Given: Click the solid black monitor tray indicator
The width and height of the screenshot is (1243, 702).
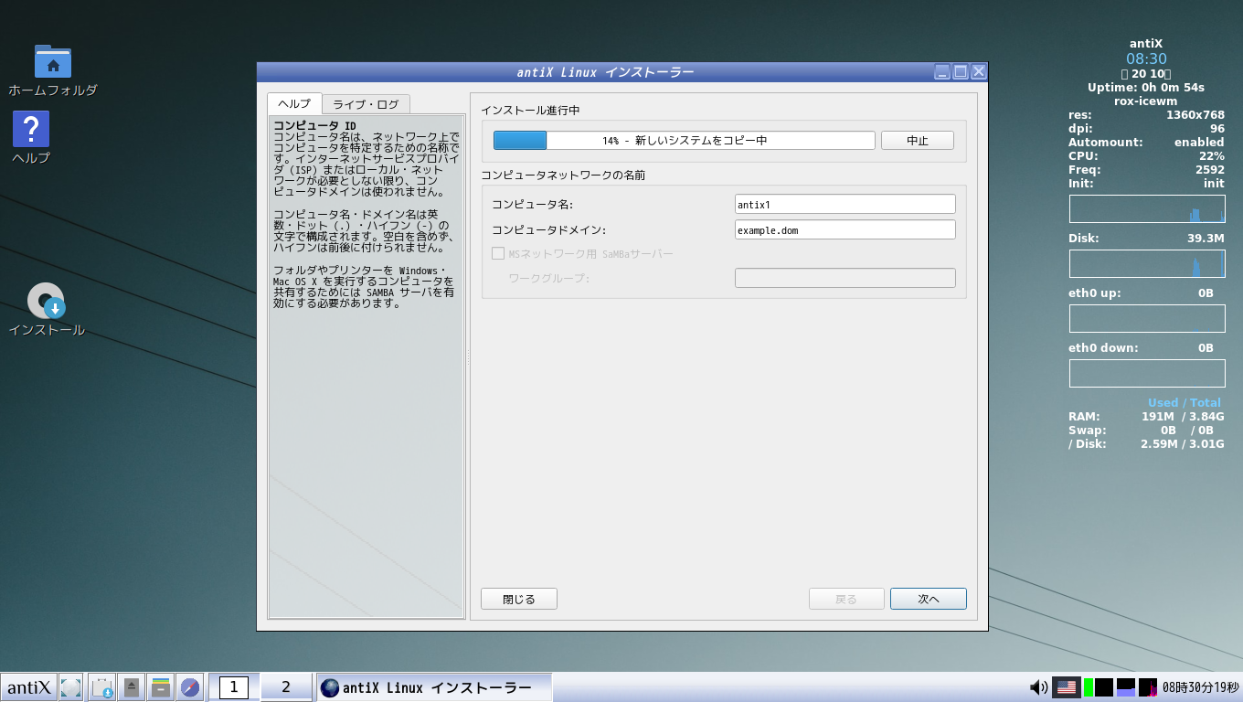Looking at the screenshot, I should coord(1104,687).
